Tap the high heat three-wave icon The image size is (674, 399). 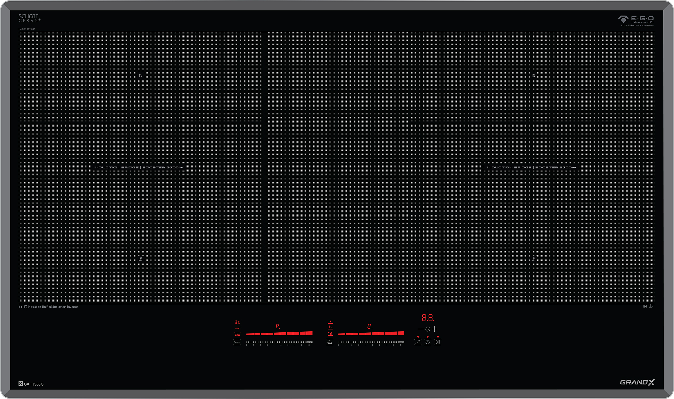point(330,334)
